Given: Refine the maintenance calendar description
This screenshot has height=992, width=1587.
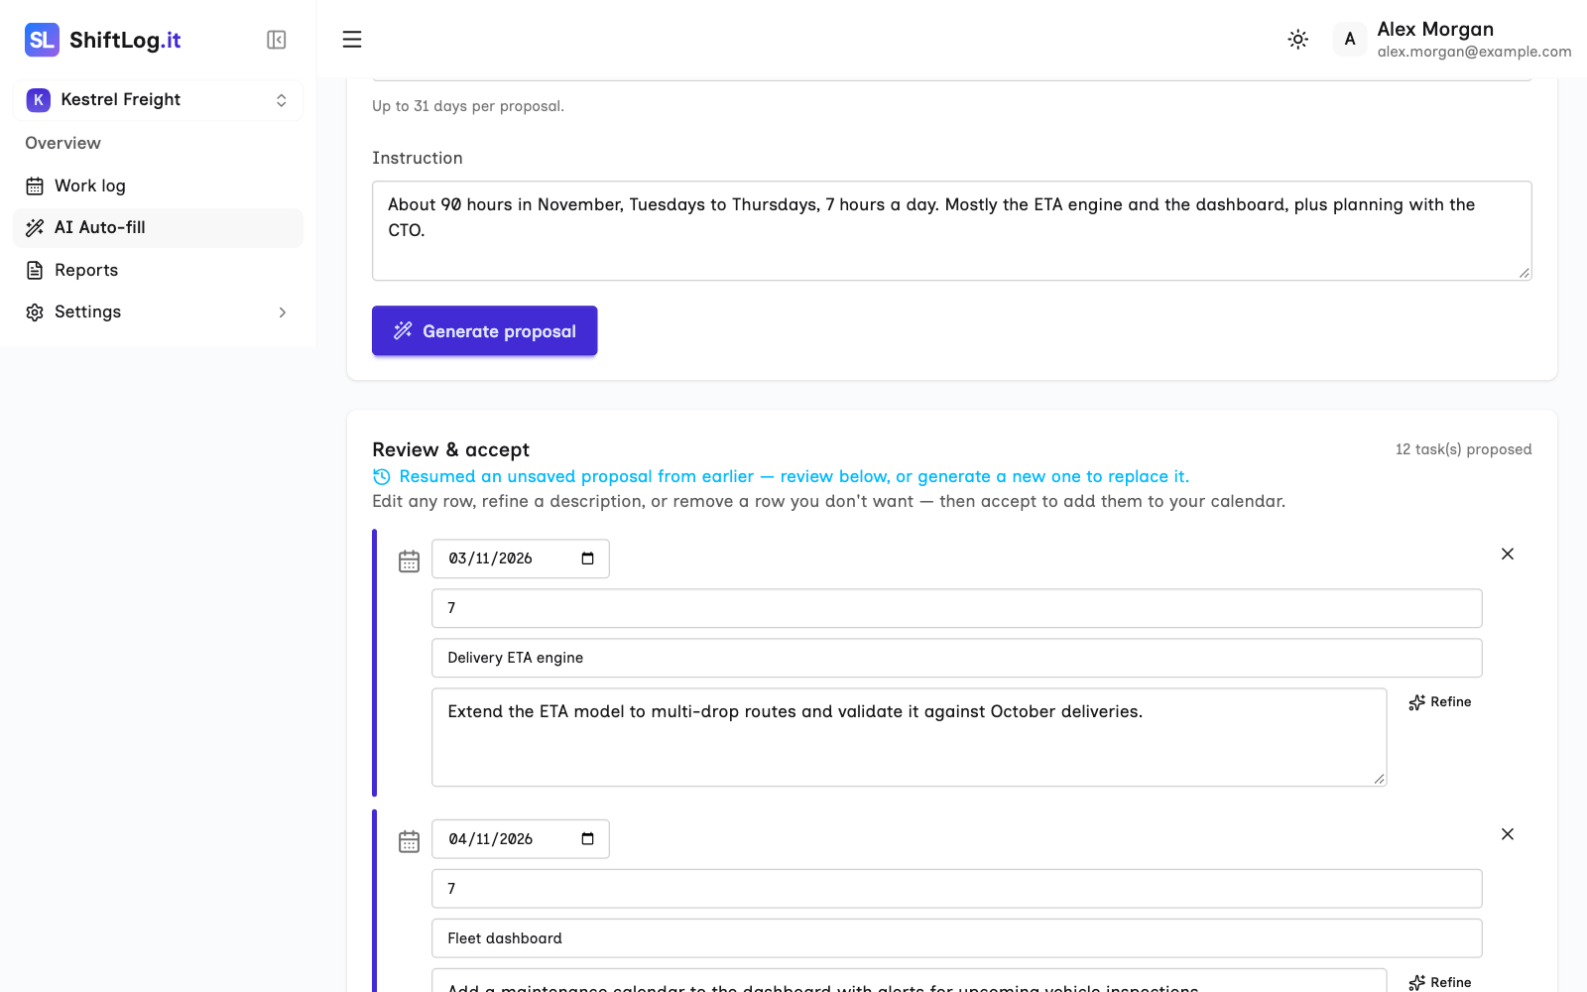Looking at the screenshot, I should [x=1440, y=982].
